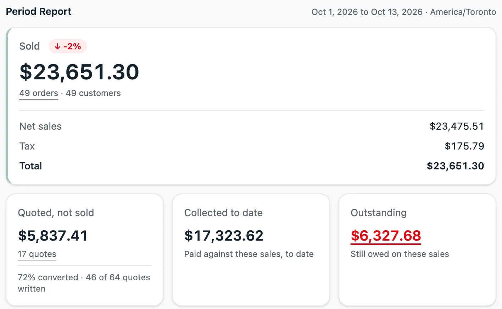Click the Net sales value $23,475.51

pyautogui.click(x=457, y=127)
